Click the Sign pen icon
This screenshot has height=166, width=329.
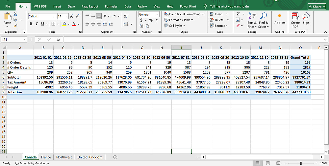pyautogui.click(x=306, y=16)
